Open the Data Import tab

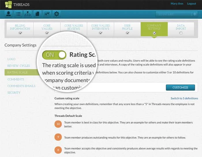coord(181,29)
